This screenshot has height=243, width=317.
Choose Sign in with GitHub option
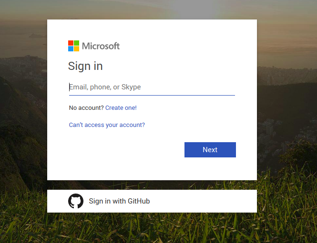point(152,201)
